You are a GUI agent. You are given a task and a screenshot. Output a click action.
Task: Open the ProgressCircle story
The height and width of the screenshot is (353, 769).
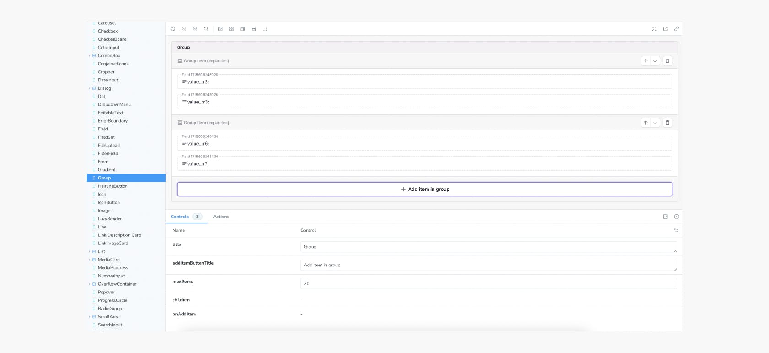[113, 300]
